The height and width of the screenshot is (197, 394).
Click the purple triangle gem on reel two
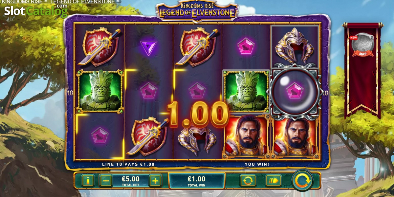click(149, 47)
